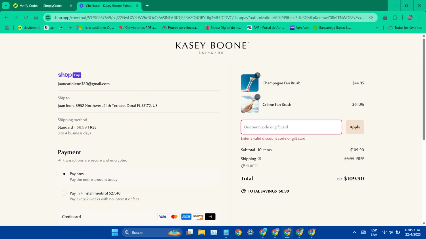This screenshot has width=426, height=239.
Task: Open the taskbar clock and date
Action: 413,232
